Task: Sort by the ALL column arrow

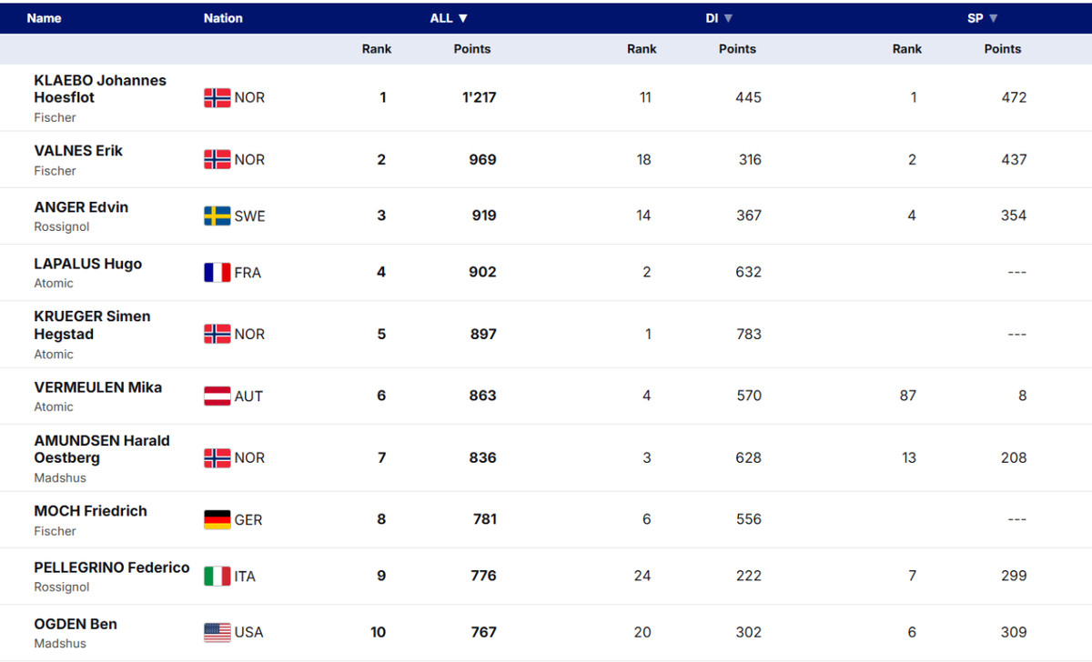Action: click(463, 18)
